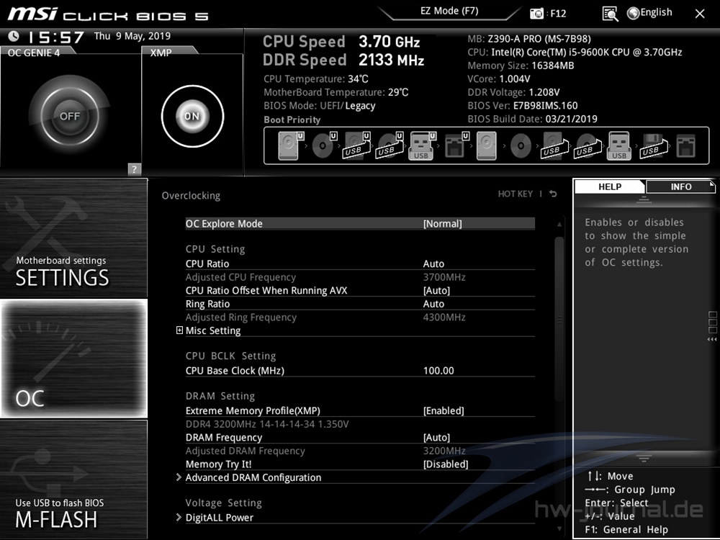Take a screenshot with the F12 camera icon
The height and width of the screenshot is (540, 720).
(x=536, y=13)
